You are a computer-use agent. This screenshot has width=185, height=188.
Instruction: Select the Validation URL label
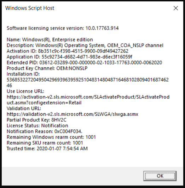click(24, 109)
